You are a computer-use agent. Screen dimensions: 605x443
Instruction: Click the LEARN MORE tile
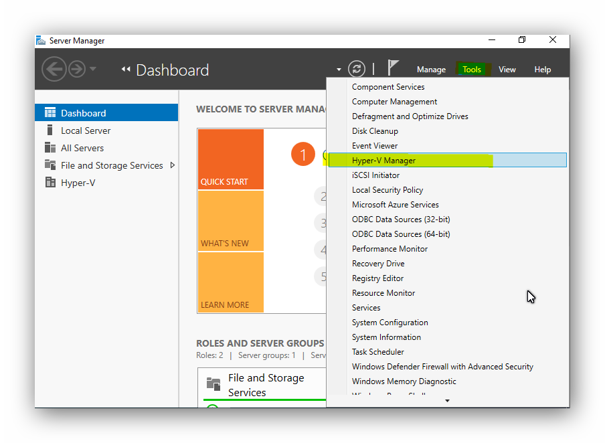pos(230,282)
